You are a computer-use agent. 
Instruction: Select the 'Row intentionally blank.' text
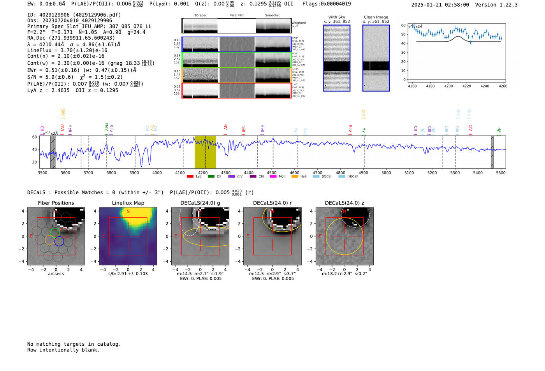click(x=63, y=350)
